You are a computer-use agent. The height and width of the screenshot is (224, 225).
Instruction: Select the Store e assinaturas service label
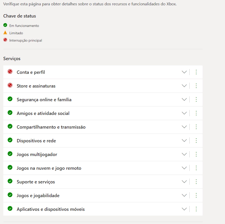click(36, 86)
